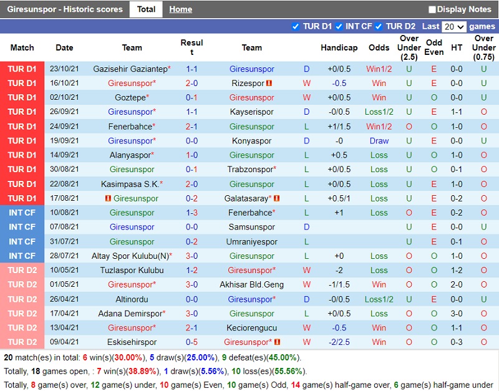
Task: Disable the TUR D2 league filter
Action: [x=379, y=26]
